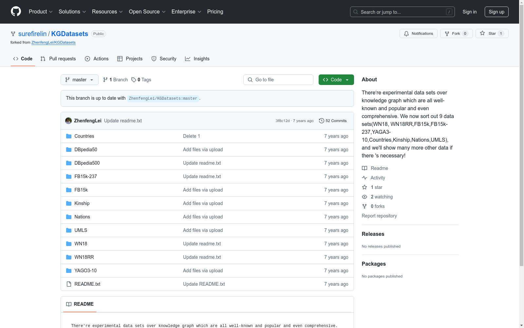Expand the Open Source menu
The height and width of the screenshot is (328, 524).
coord(147,11)
